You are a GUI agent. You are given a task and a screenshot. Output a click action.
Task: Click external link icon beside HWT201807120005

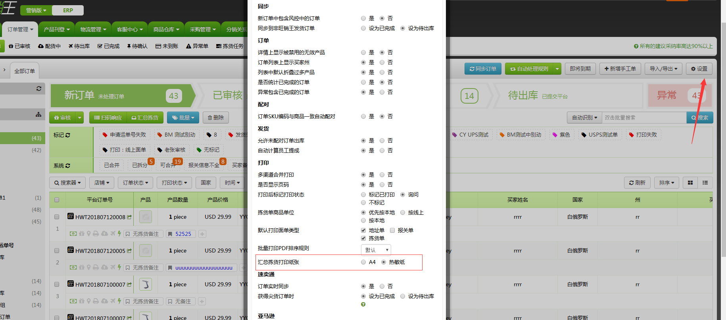tap(129, 251)
